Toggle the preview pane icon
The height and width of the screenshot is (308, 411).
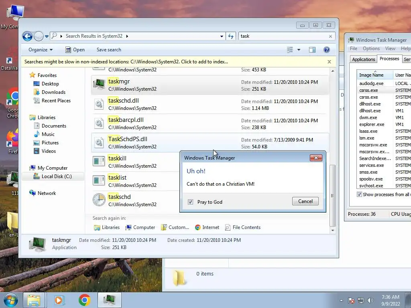[x=312, y=50]
